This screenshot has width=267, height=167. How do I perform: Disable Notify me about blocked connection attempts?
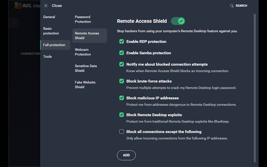(121, 64)
